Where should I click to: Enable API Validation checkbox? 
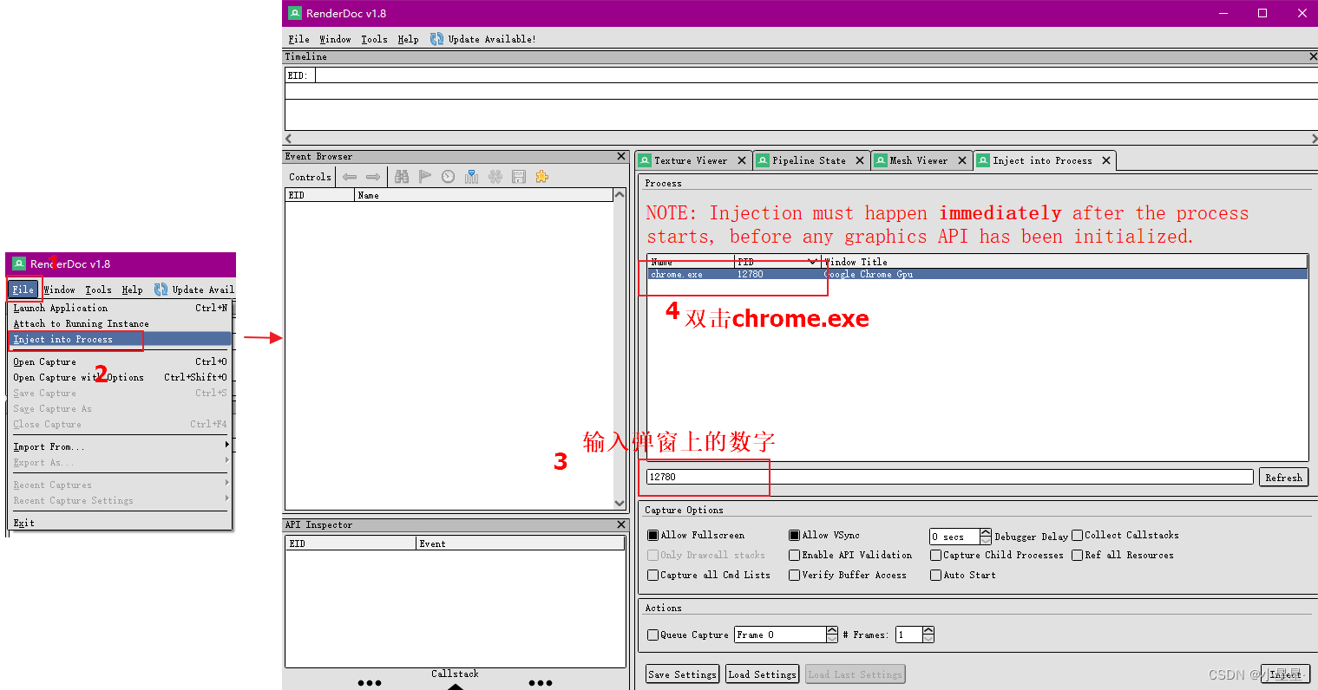[x=794, y=555]
